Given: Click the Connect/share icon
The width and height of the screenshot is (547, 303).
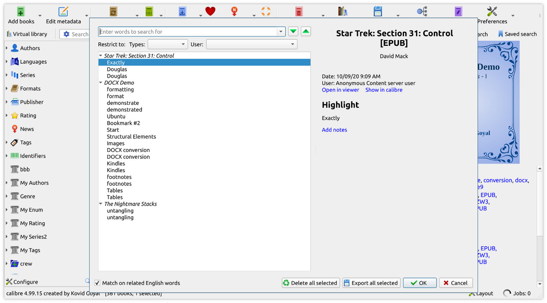Looking at the screenshot, I should pyautogui.click(x=422, y=11).
